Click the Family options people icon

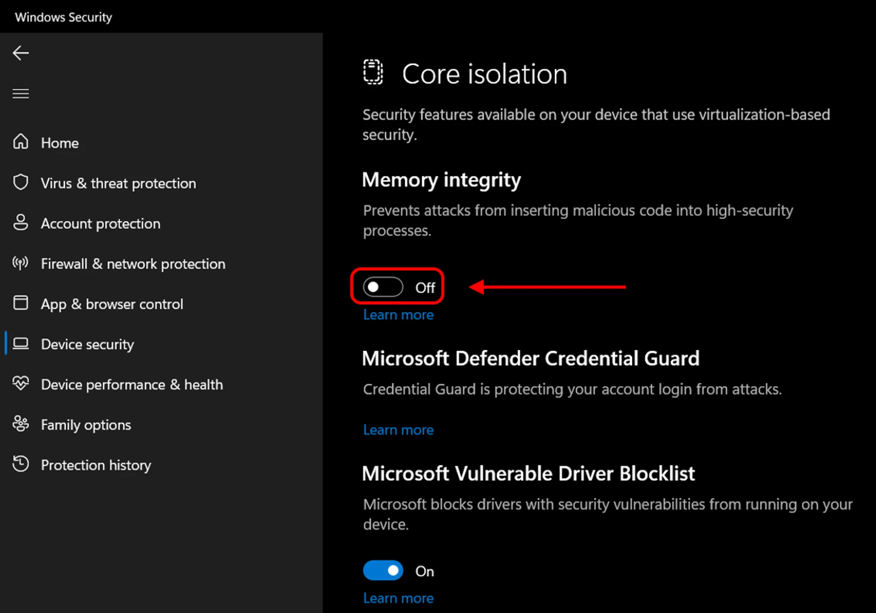[x=21, y=424]
